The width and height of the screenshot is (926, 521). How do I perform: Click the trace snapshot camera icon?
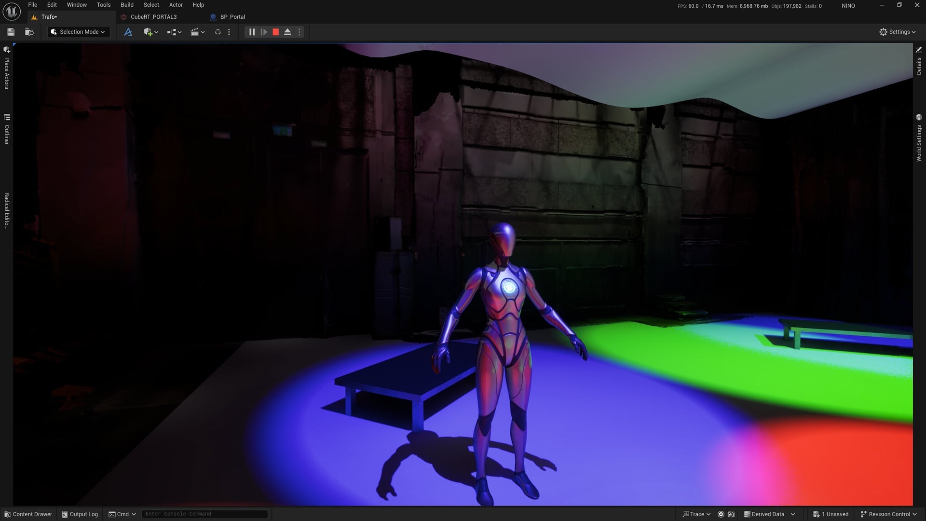(x=731, y=514)
